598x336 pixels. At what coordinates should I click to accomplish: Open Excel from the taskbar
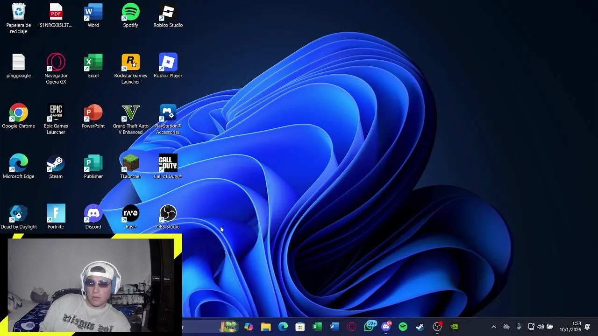(x=317, y=327)
